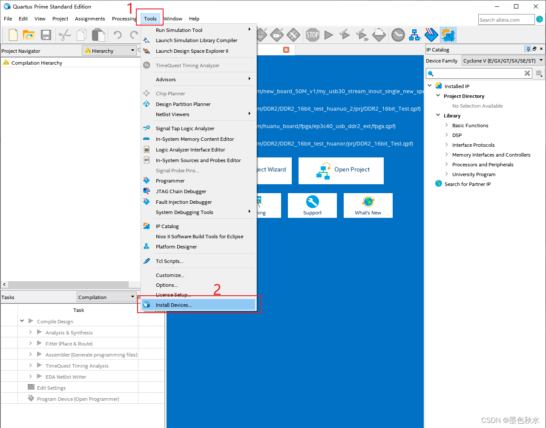This screenshot has height=428, width=546.
Task: Choose Tcl Scripts... from the menu
Action: click(198, 261)
